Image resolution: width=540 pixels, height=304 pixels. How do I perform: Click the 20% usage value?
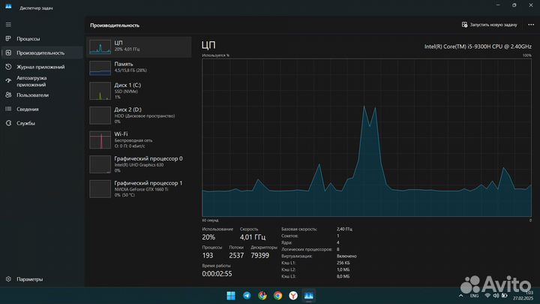[x=208, y=237]
